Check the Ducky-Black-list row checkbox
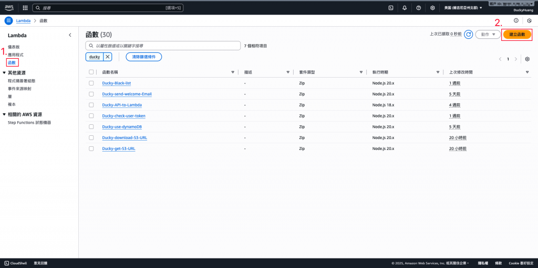 91,83
